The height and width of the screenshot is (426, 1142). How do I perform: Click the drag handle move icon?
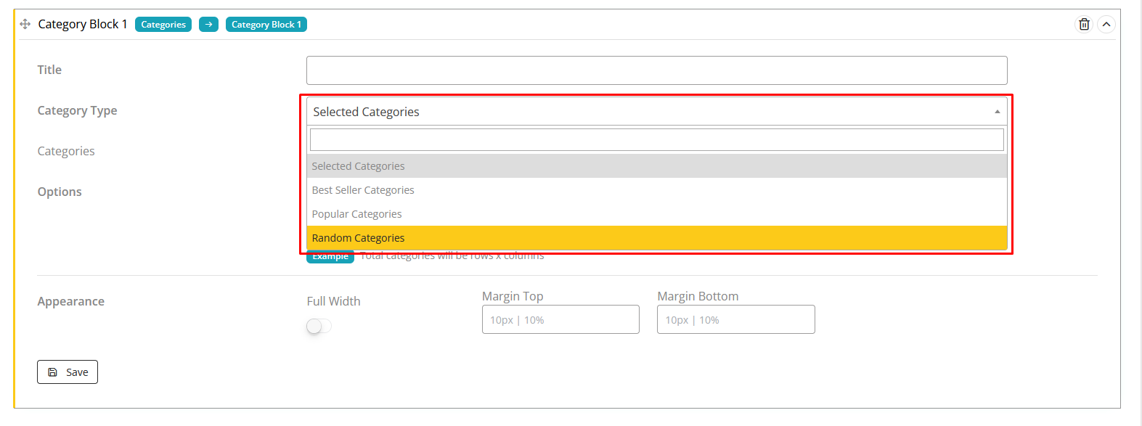coord(25,24)
